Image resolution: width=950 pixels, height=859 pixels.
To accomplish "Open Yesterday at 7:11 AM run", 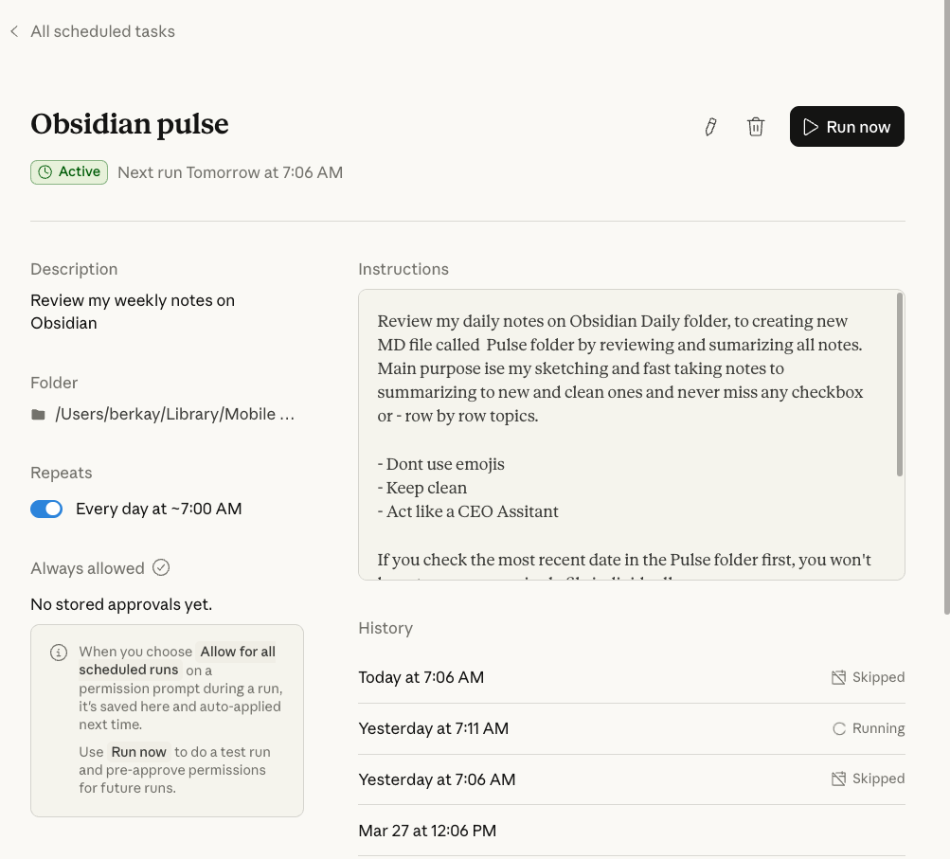I will (434, 728).
